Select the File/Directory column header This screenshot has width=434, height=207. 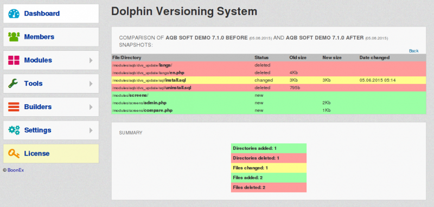(127, 58)
